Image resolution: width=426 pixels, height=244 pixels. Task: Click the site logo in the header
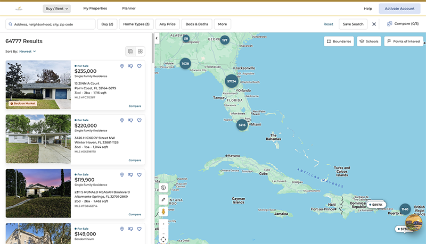19,9
